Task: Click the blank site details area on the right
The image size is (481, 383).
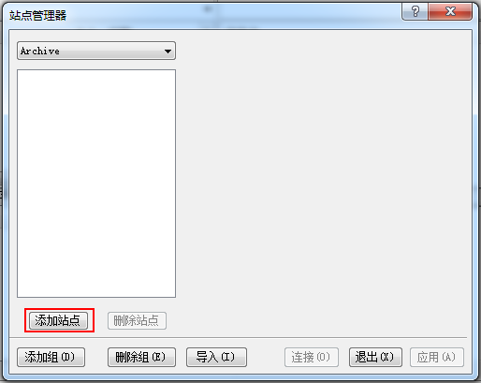Action: point(323,181)
